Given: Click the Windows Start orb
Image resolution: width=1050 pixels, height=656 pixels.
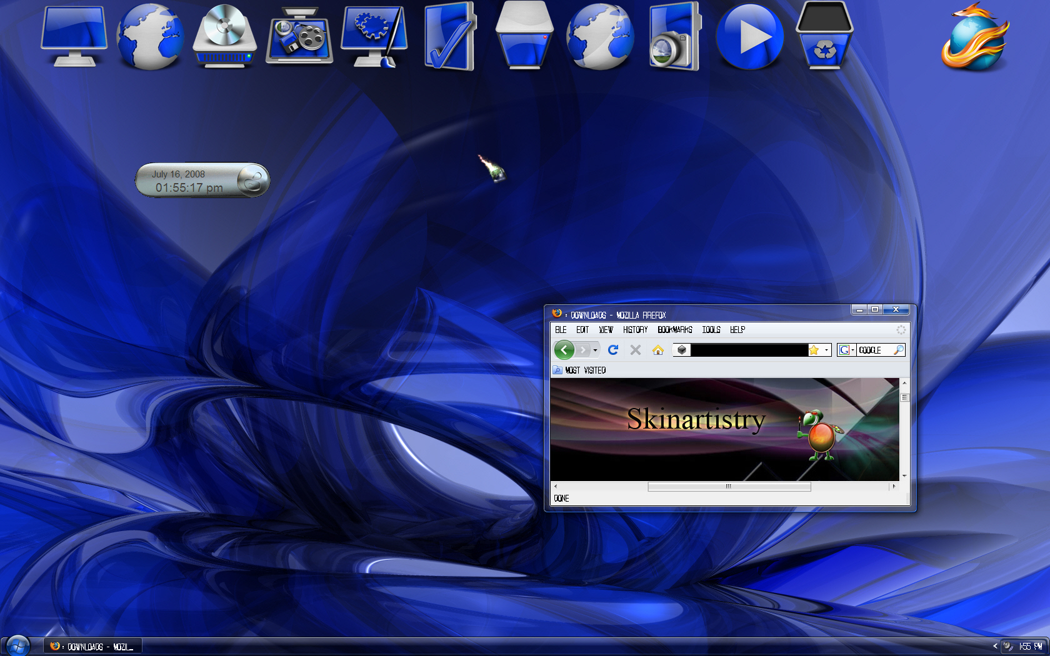Looking at the screenshot, I should (17, 646).
